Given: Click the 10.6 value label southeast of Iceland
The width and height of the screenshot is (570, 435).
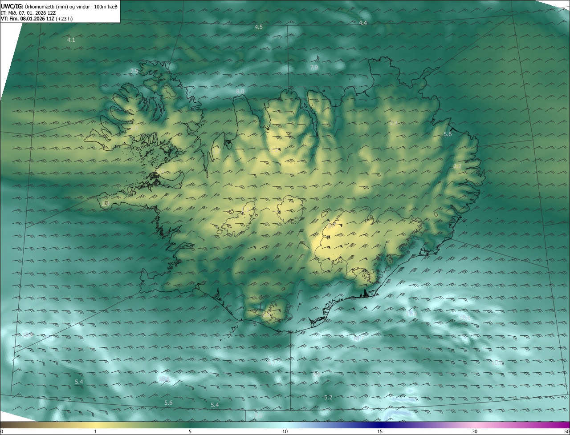Looking at the screenshot, I should pyautogui.click(x=465, y=318).
